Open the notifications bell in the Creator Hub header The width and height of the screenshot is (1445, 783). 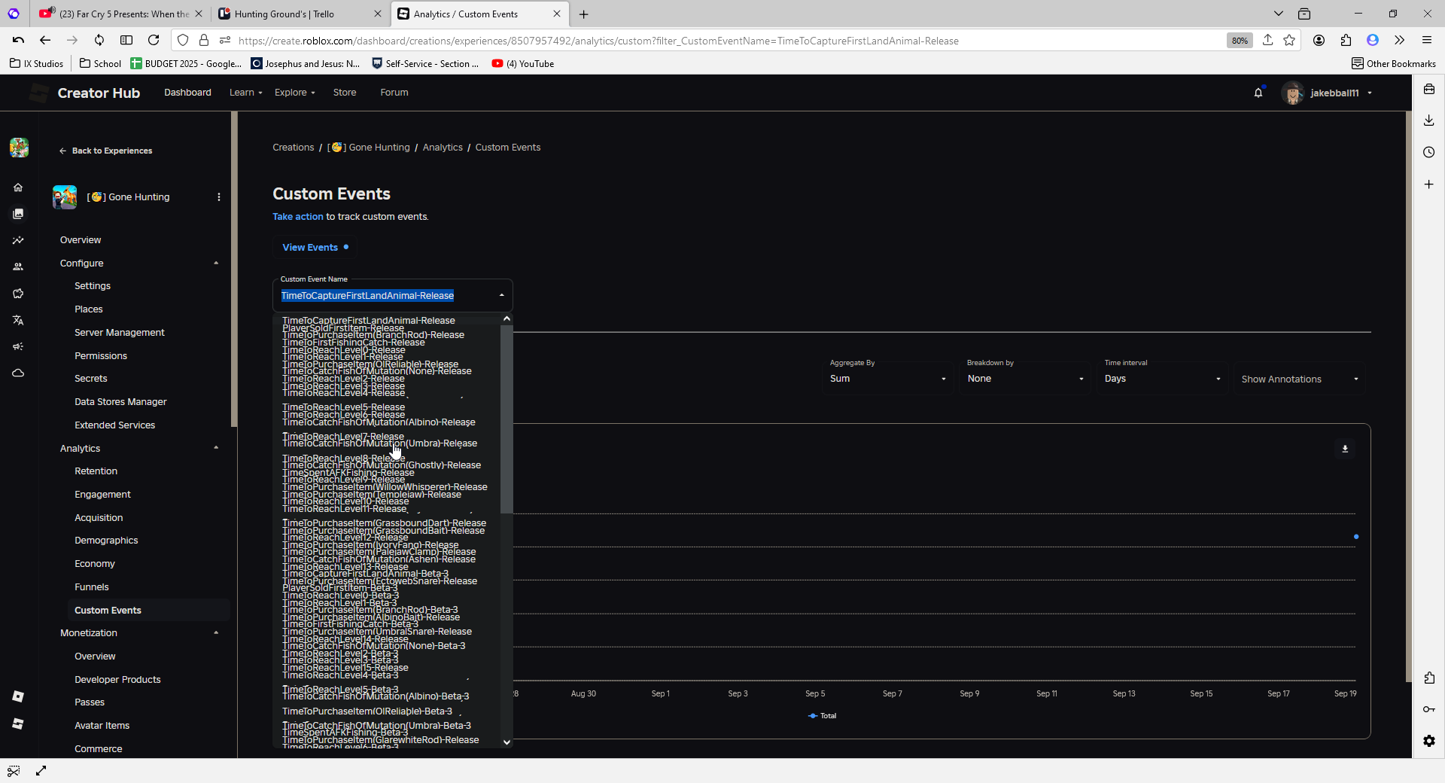point(1258,92)
